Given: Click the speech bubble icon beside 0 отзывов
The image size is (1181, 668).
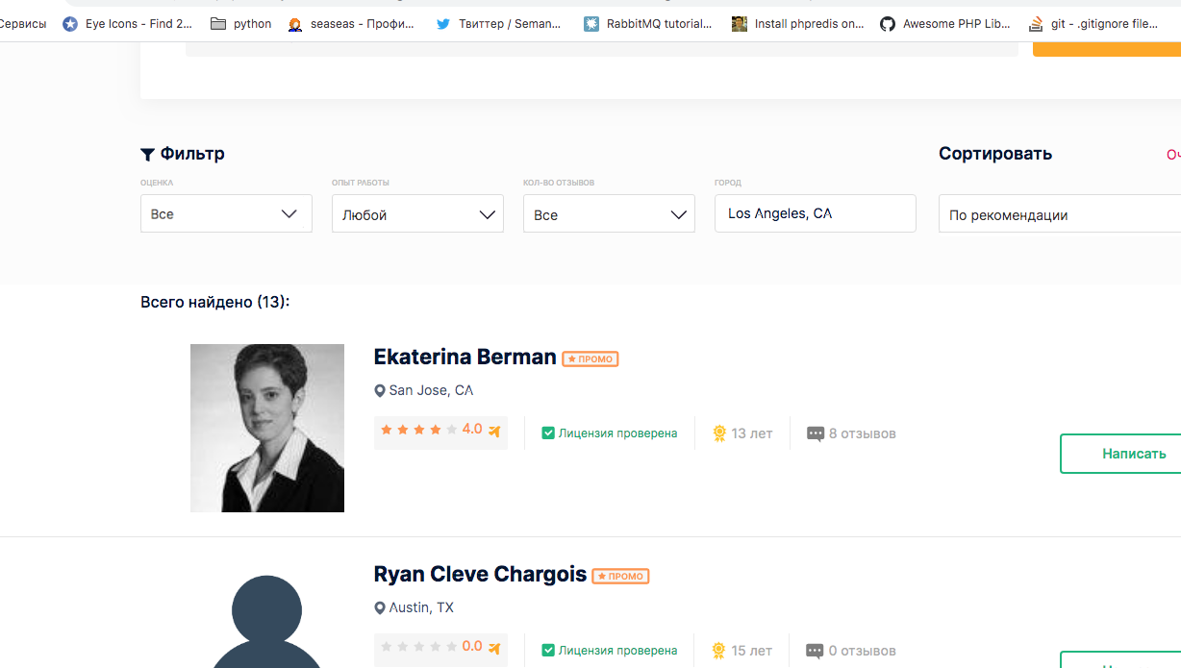Looking at the screenshot, I should pyautogui.click(x=815, y=651).
